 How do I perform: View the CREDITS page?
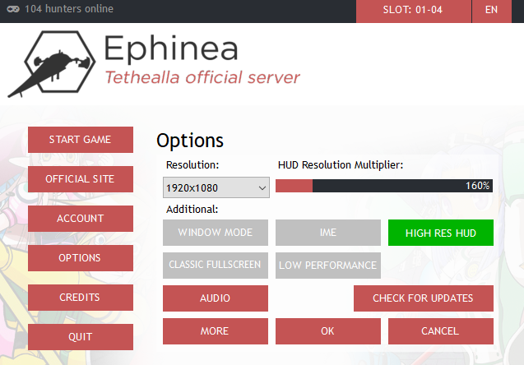pos(81,298)
